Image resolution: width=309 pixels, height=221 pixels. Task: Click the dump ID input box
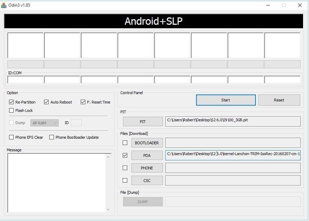pos(76,123)
